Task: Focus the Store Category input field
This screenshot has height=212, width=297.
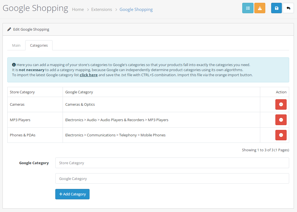Action: [172, 163]
